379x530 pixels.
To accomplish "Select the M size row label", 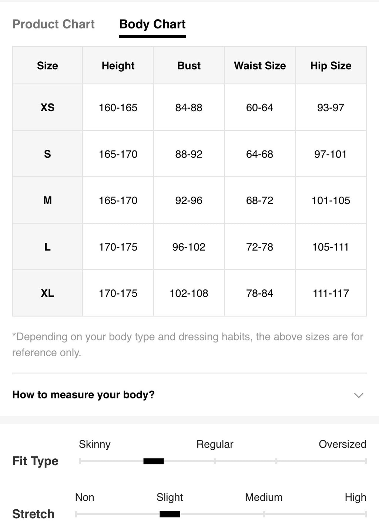I will 47,200.
